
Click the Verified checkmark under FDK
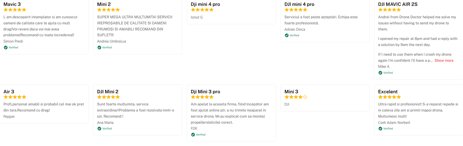[193, 135]
